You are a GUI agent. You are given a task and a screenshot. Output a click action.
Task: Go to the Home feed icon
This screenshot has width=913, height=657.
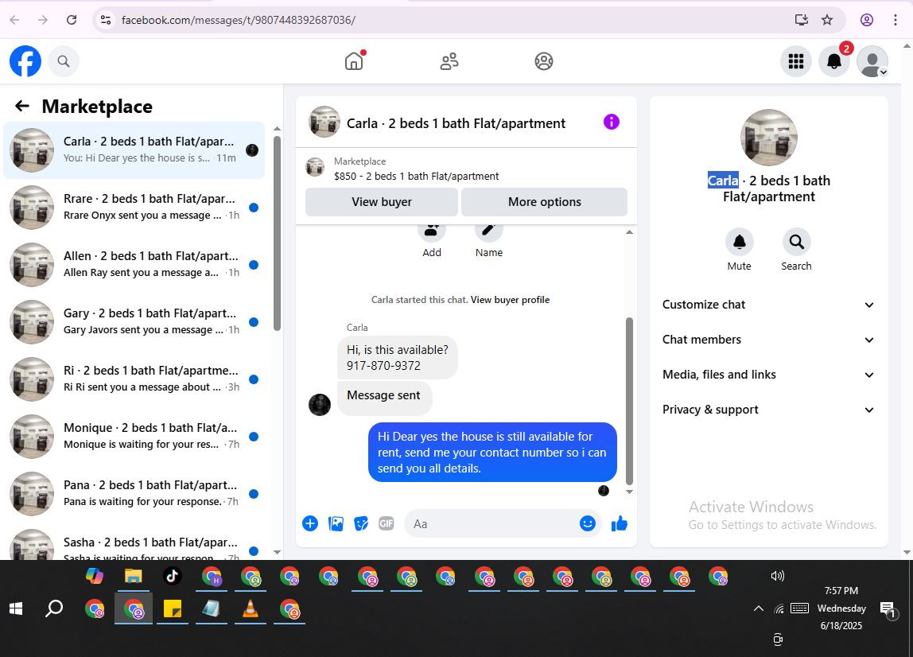click(x=354, y=61)
